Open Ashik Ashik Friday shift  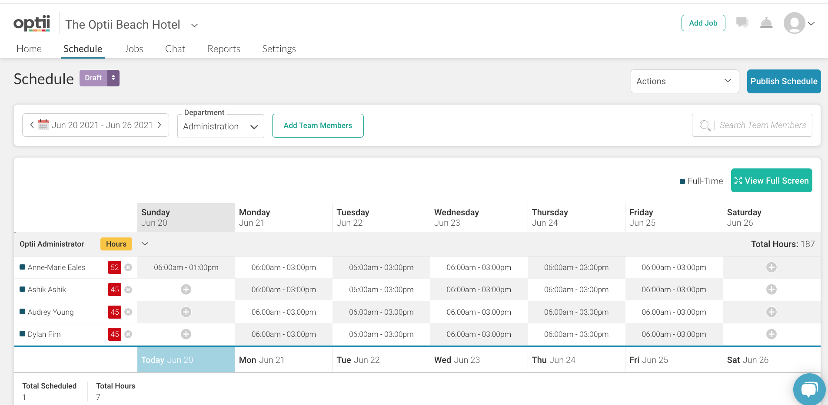click(674, 290)
